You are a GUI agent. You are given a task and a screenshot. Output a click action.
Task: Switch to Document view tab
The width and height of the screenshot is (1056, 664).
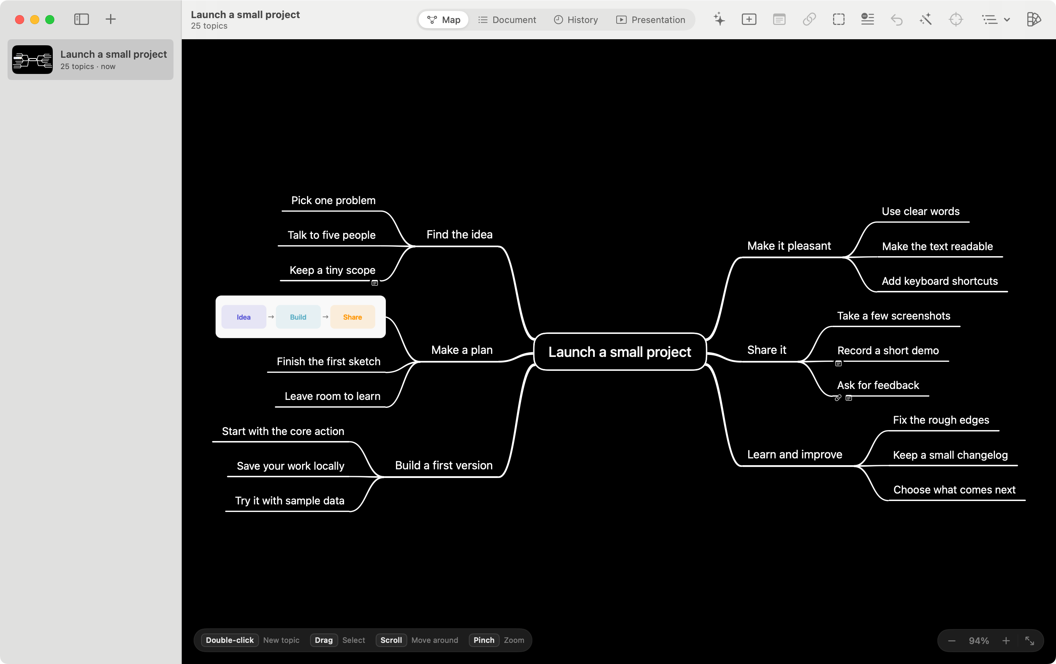click(x=507, y=20)
